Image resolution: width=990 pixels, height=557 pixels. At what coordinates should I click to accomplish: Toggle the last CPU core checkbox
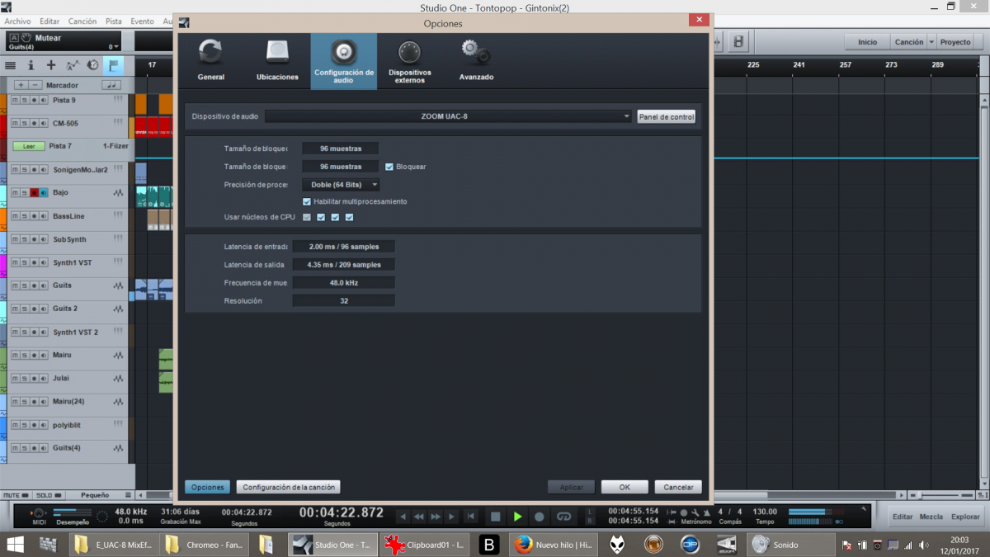pos(349,217)
